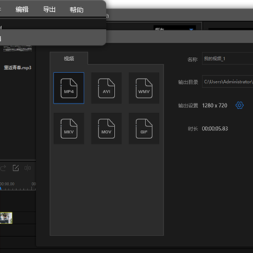Viewport: 253px width, 253px height.
Task: Select the GIF export format
Action: pos(144,129)
